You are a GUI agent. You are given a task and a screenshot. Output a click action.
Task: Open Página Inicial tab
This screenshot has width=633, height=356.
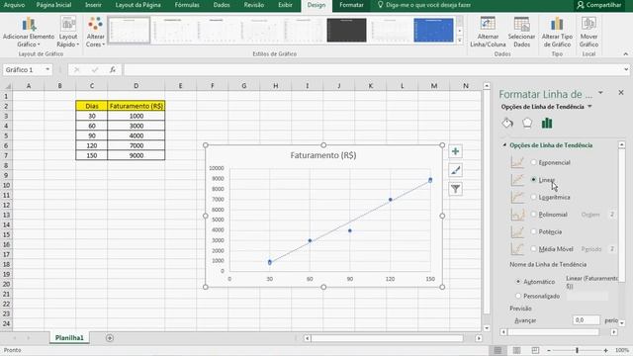coord(53,5)
